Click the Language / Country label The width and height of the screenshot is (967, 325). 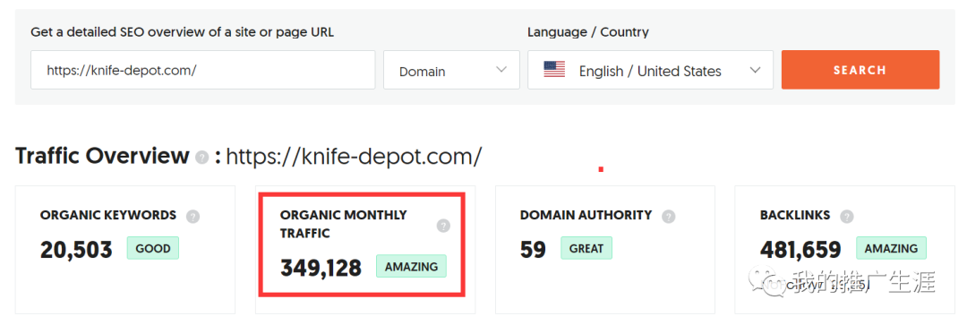587,32
